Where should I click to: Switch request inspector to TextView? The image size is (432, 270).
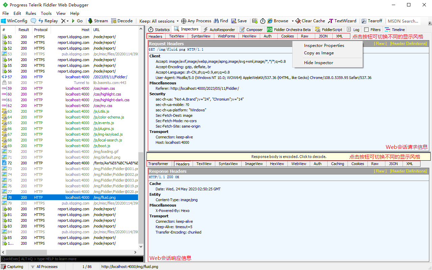pyautogui.click(x=177, y=36)
